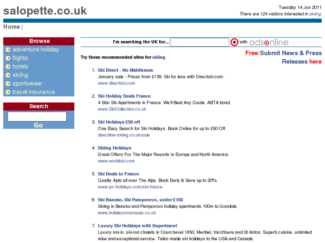The height and width of the screenshot is (243, 325).
Task: Visit www.SkiCollection.co.uk URL link
Action: click(122, 109)
